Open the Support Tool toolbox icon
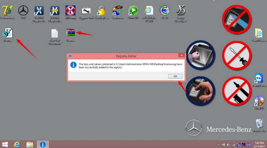This screenshot has width=267, height=148. coord(86,11)
